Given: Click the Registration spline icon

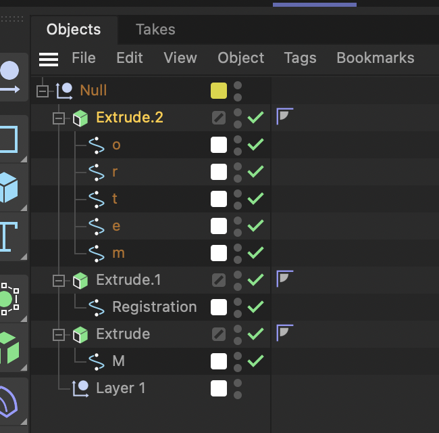Looking at the screenshot, I should 97,307.
